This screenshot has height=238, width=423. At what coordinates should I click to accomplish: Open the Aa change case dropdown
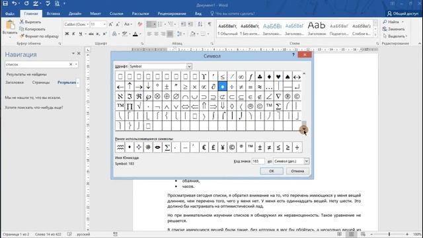128,24
